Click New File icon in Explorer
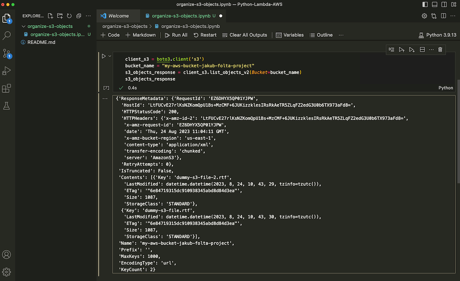The image size is (460, 281). click(x=51, y=16)
